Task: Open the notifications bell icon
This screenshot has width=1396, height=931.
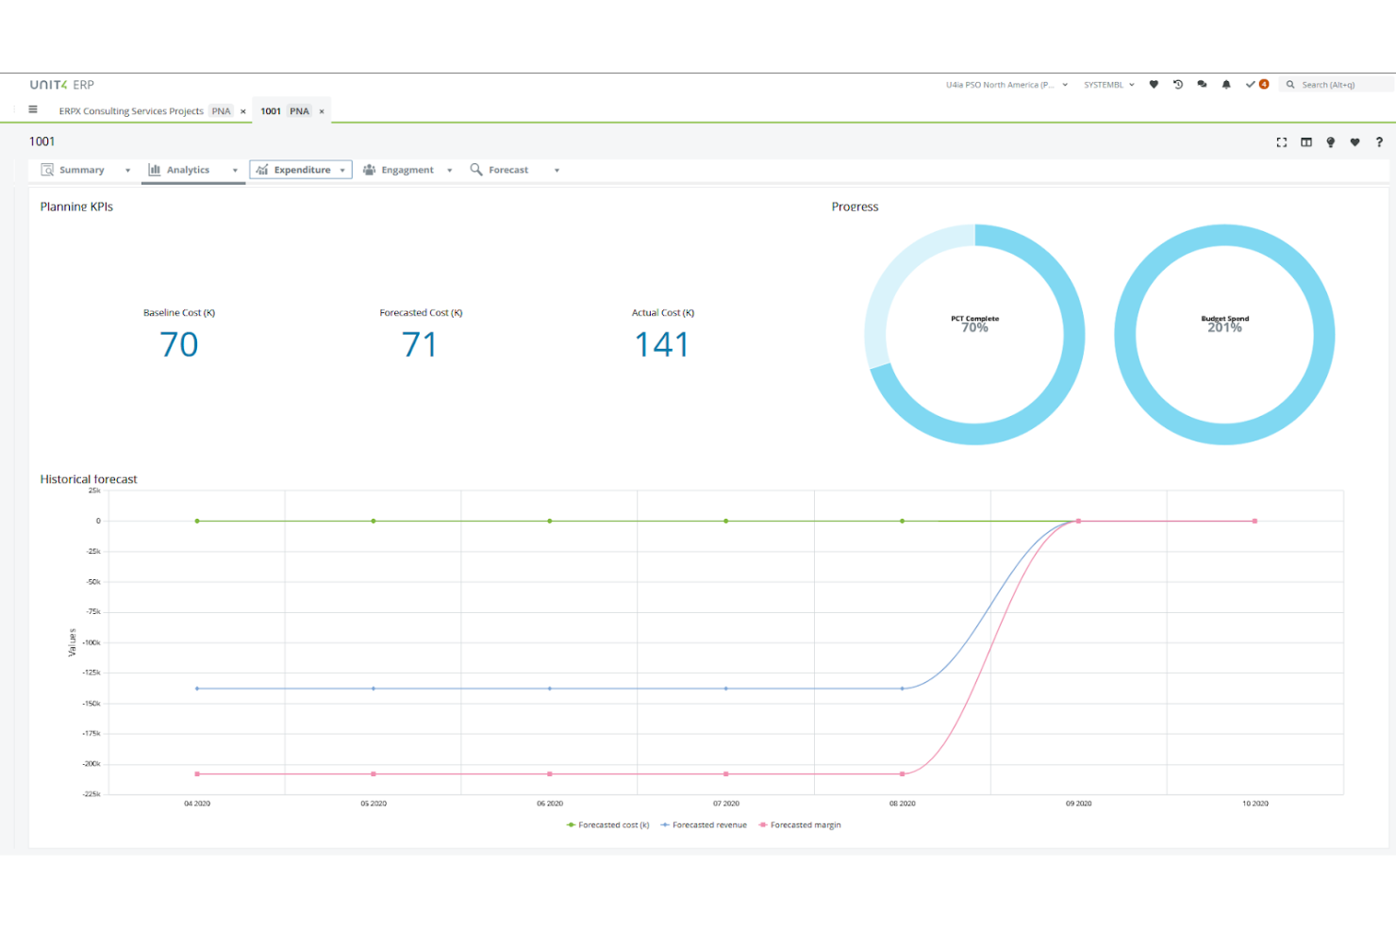Action: tap(1225, 84)
